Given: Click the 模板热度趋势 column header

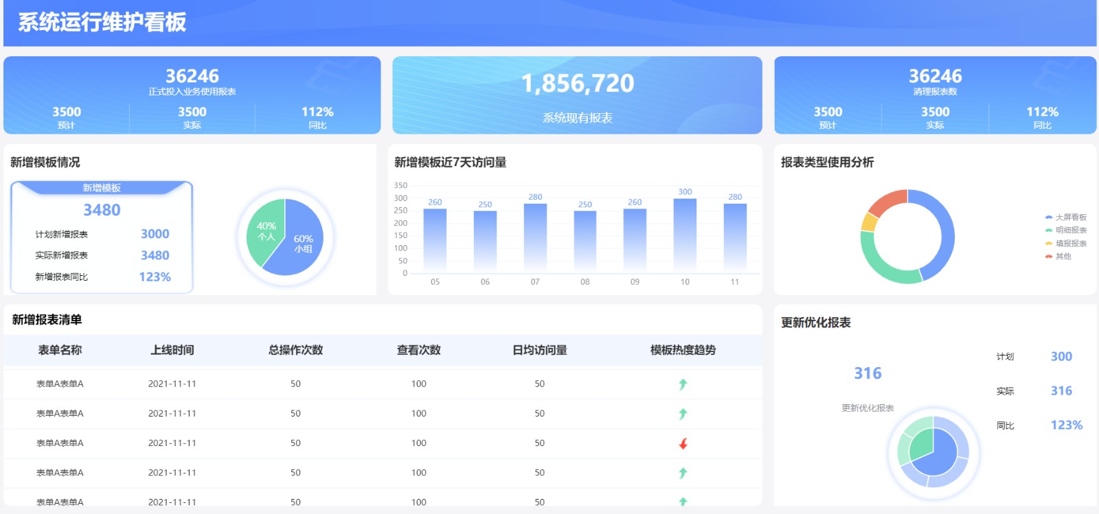Looking at the screenshot, I should [683, 350].
